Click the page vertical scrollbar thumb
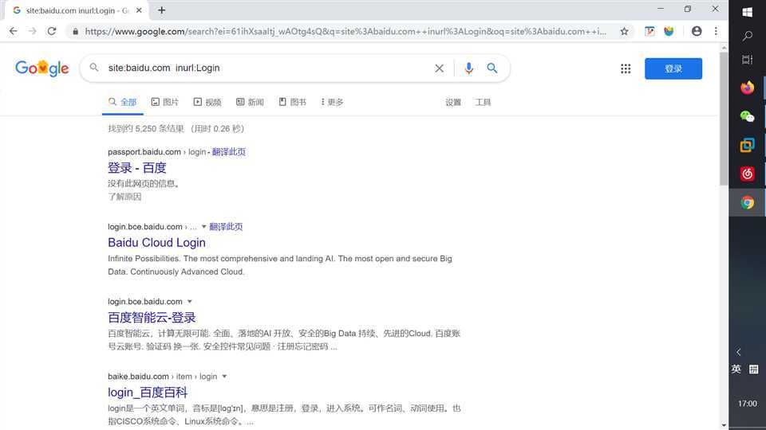766x430 pixels. (724, 119)
